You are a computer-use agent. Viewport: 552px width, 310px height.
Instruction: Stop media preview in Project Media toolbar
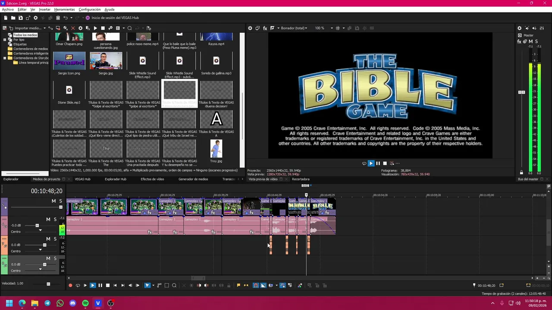coord(103,28)
